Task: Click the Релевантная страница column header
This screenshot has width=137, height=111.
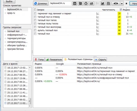Action: tap(89, 64)
